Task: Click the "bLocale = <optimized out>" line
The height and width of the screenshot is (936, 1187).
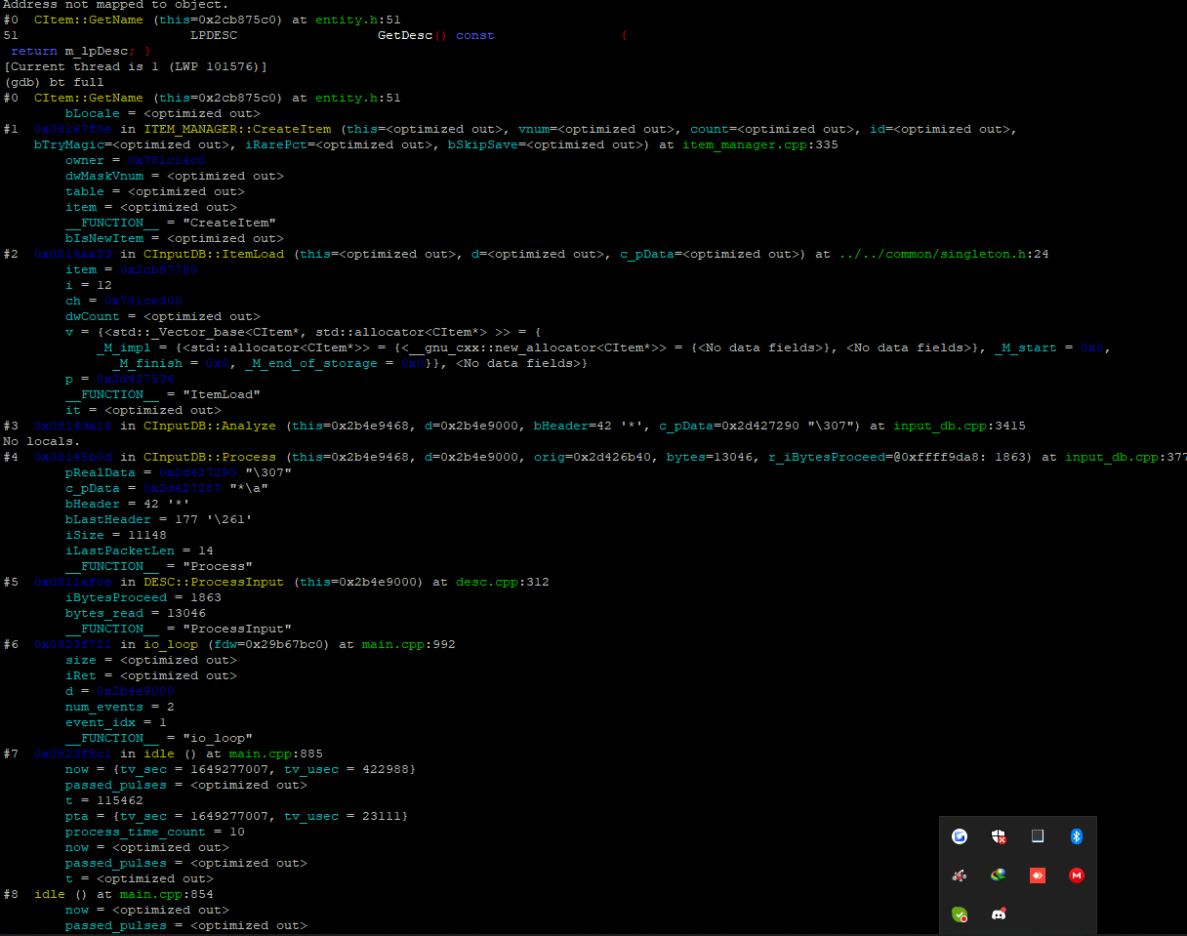Action: (163, 113)
